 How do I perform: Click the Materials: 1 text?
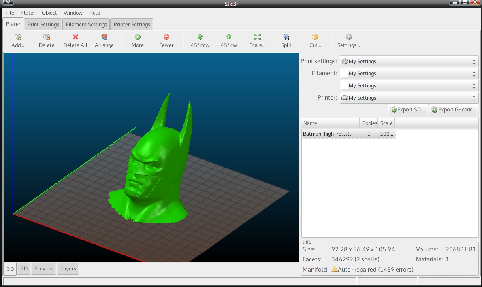(433, 259)
